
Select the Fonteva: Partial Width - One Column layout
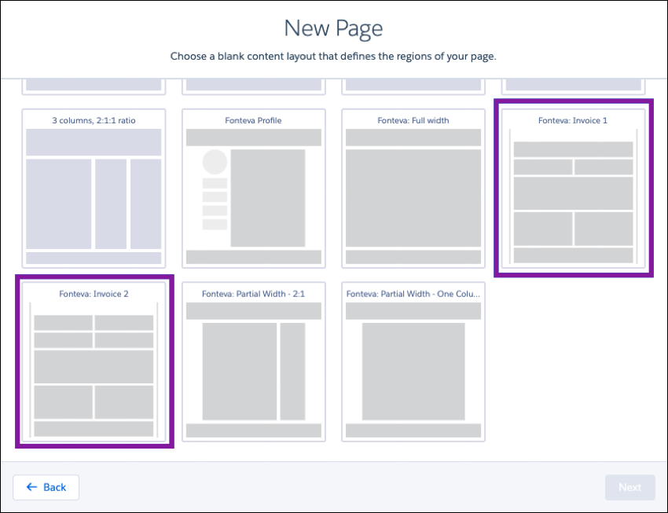pos(413,361)
